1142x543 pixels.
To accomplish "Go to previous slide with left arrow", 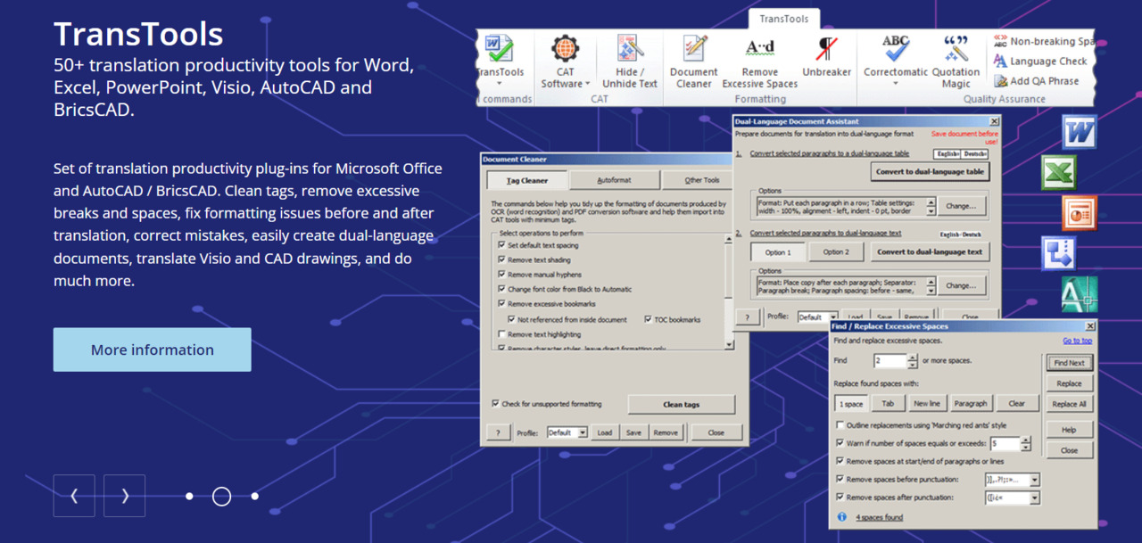I will coord(74,496).
